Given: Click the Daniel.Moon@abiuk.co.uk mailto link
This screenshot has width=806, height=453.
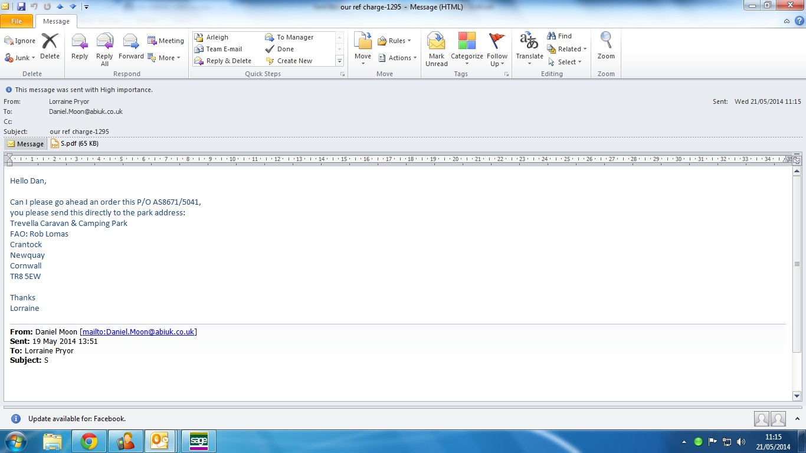Looking at the screenshot, I should (x=139, y=332).
